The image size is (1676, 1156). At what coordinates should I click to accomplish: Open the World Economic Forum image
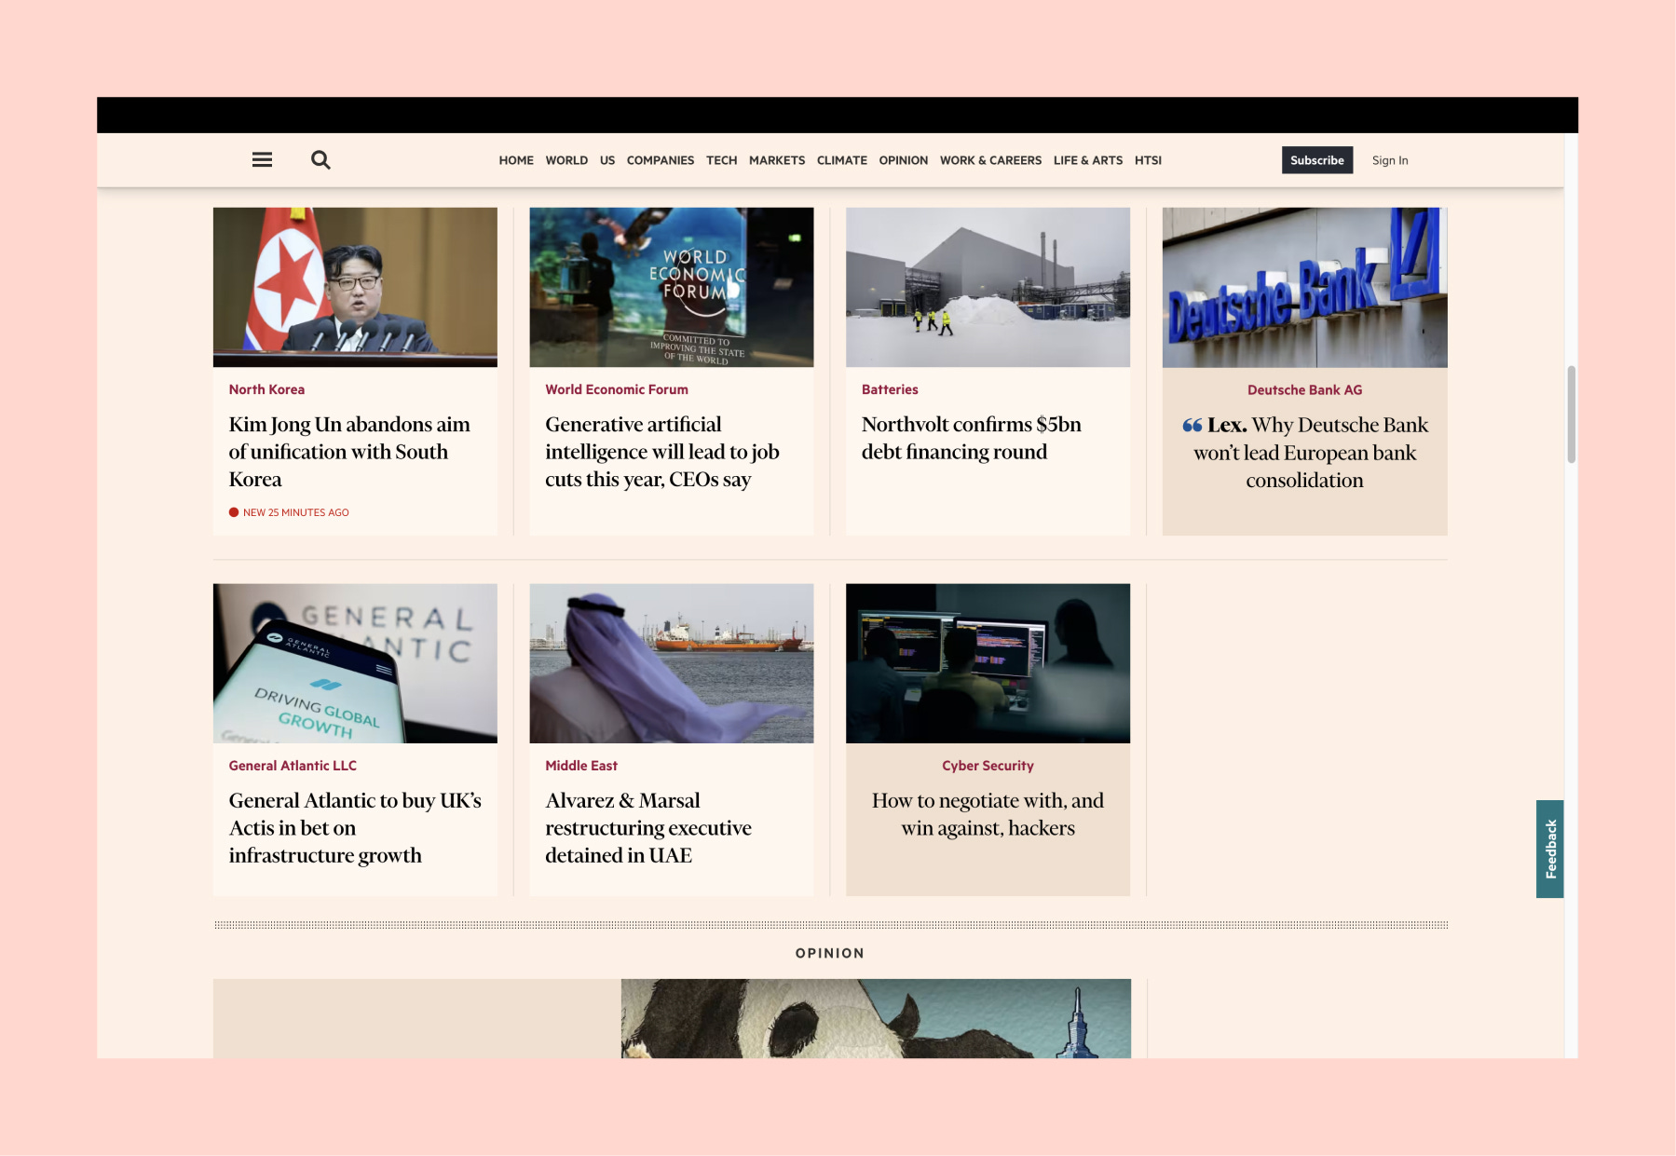(672, 287)
